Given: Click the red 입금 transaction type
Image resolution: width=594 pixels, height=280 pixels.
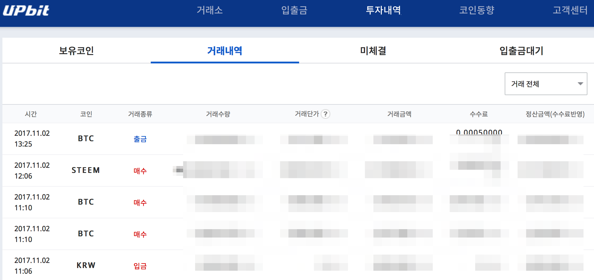Looking at the screenshot, I should [140, 266].
